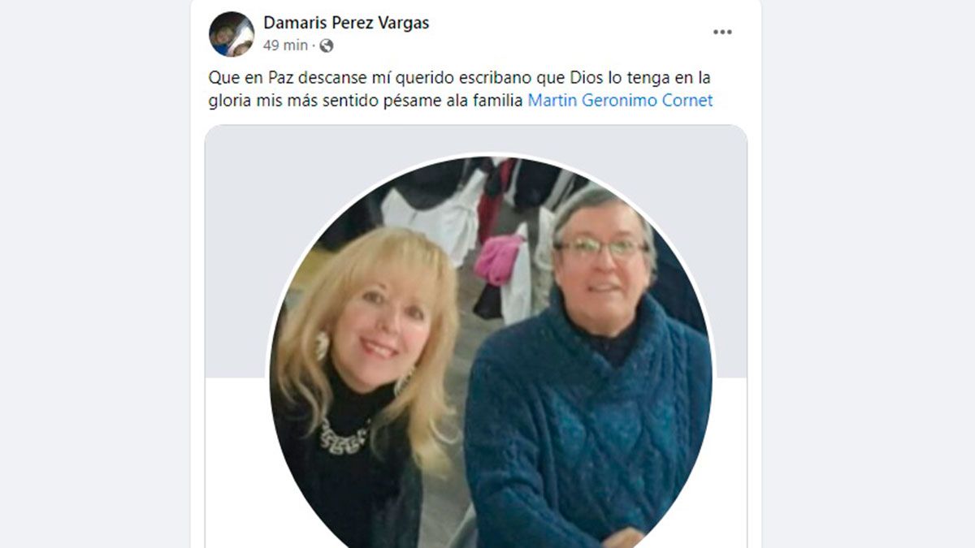The width and height of the screenshot is (975, 548).
Task: Open tagged profile Martin Geronimo Cornet
Action: (x=620, y=101)
